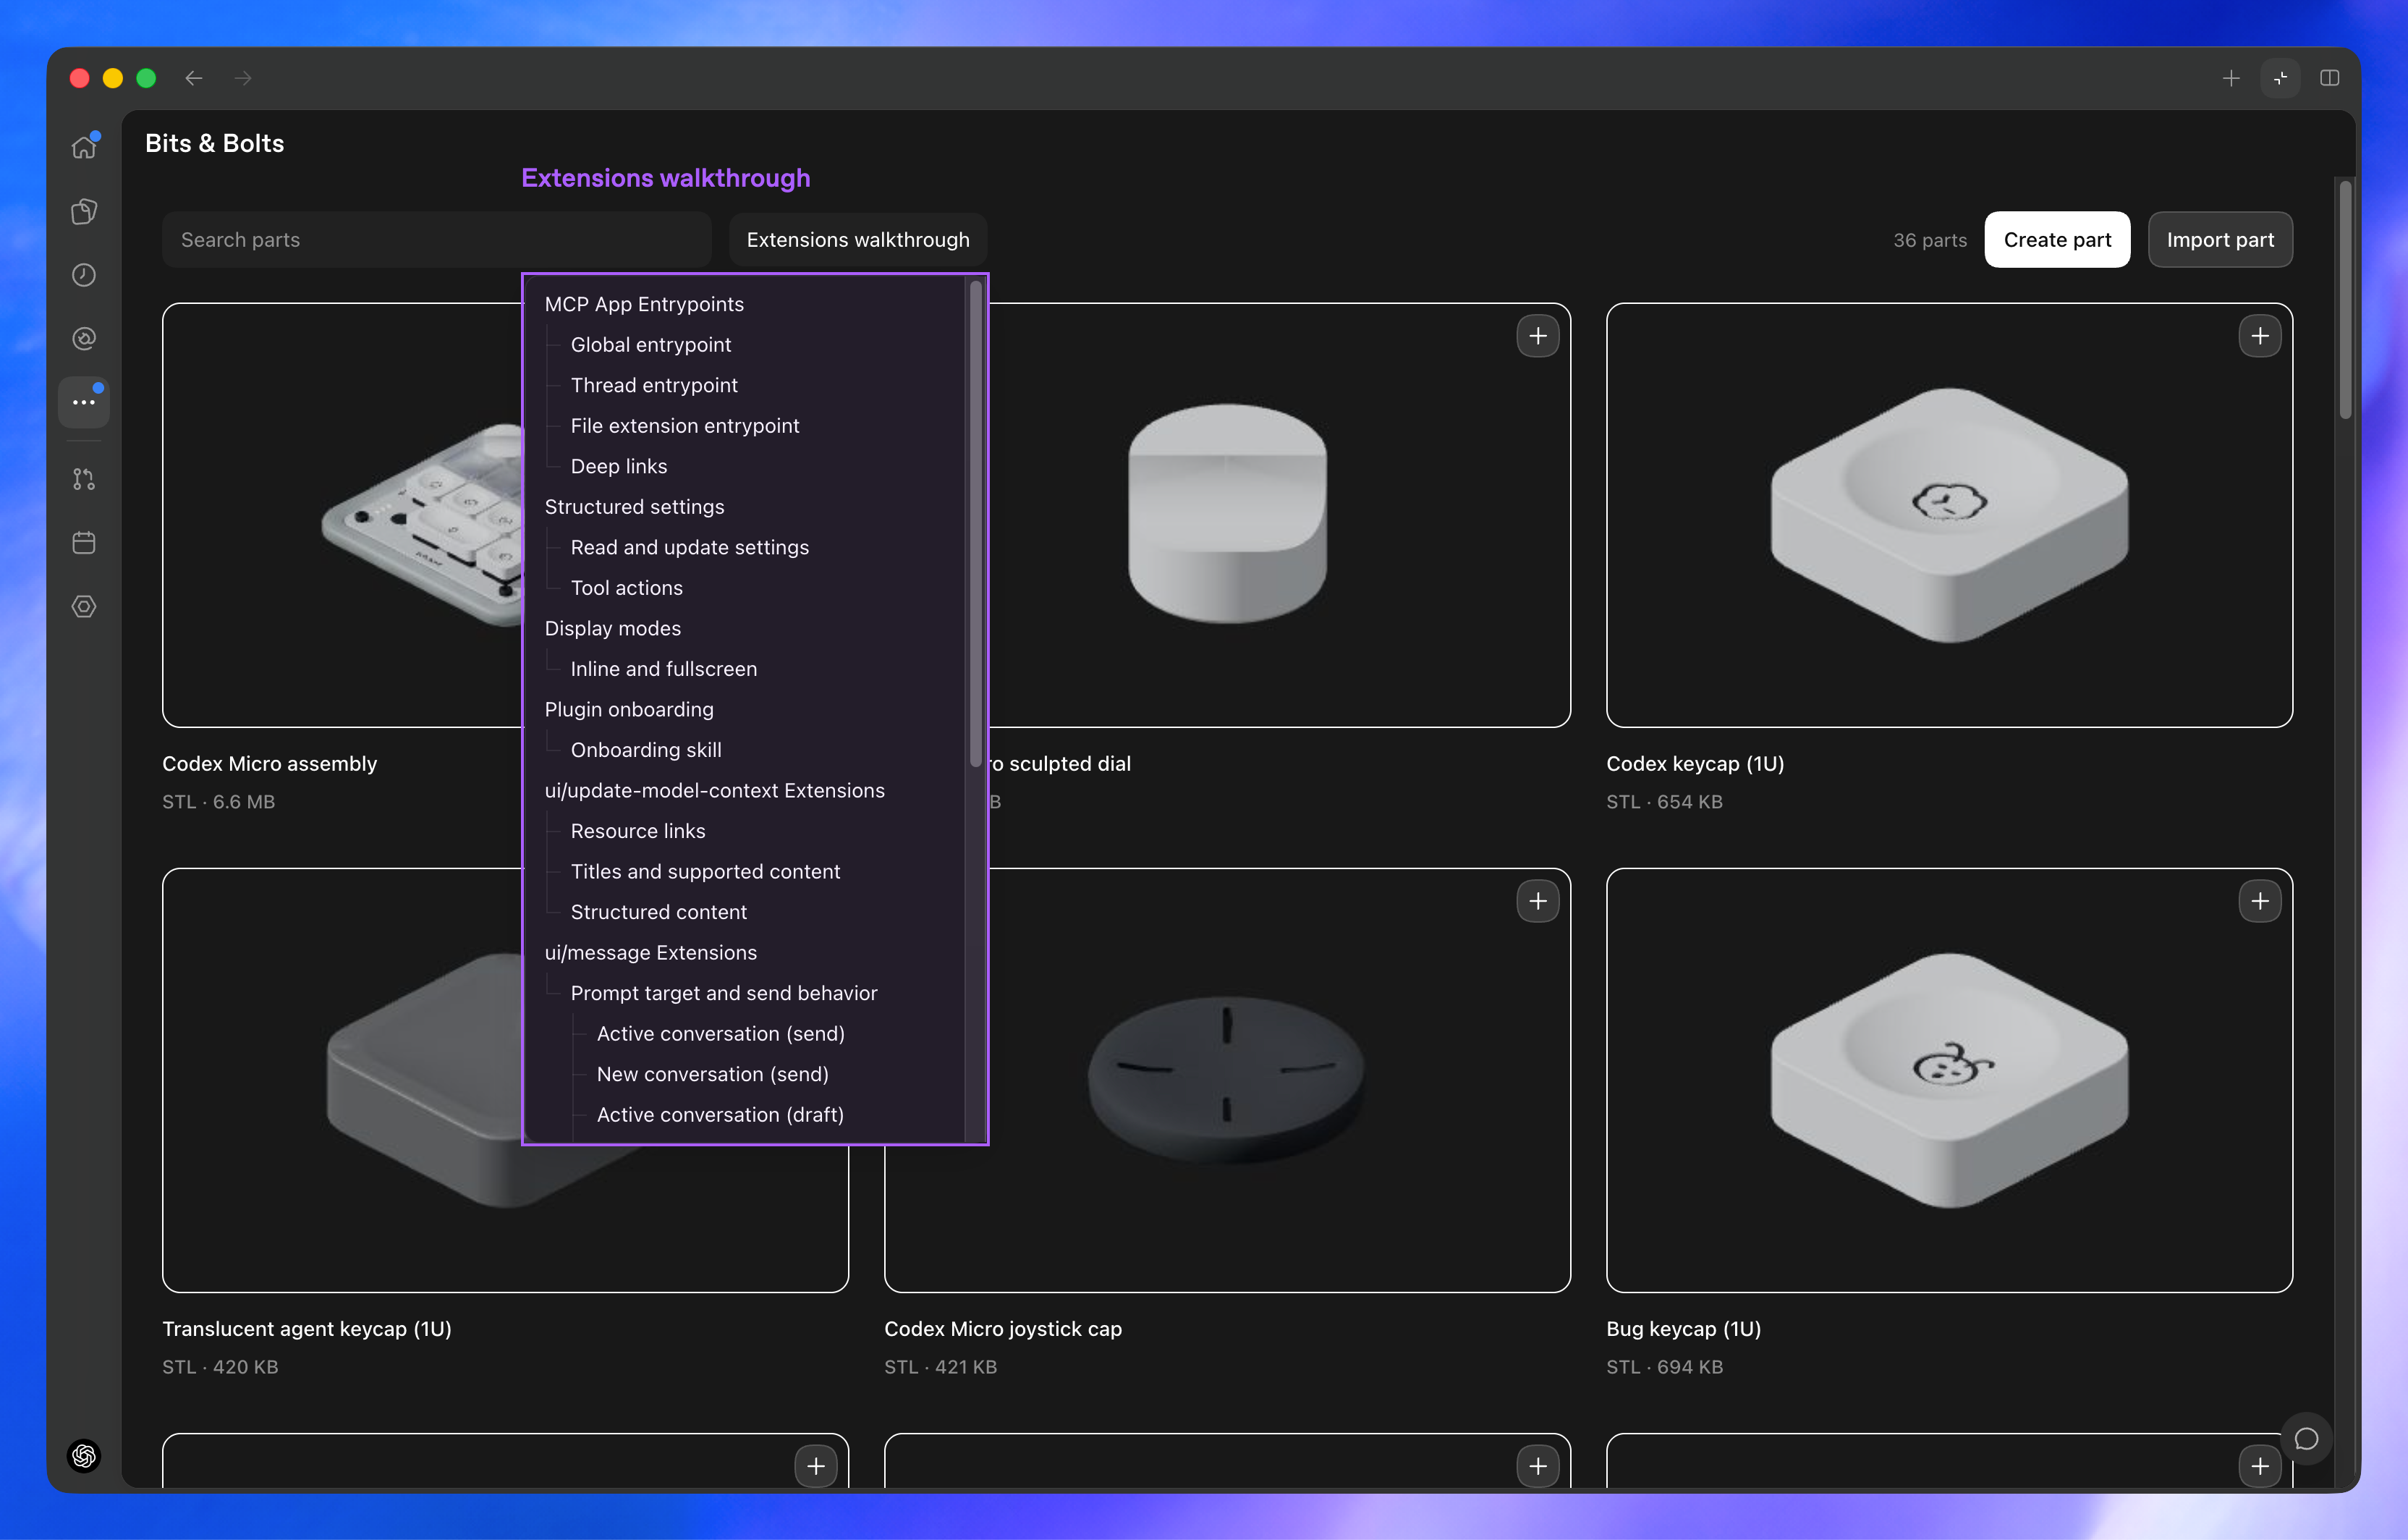This screenshot has width=2408, height=1540.
Task: Open the Extensions walkthrough dropdown
Action: (858, 240)
